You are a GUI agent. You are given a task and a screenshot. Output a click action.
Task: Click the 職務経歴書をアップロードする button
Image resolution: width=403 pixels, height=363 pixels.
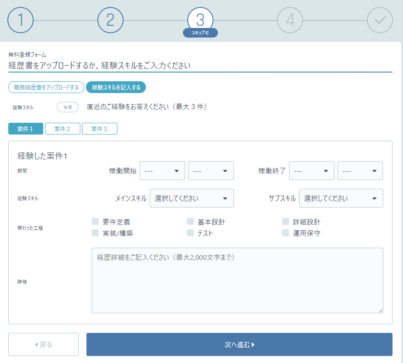coord(46,87)
